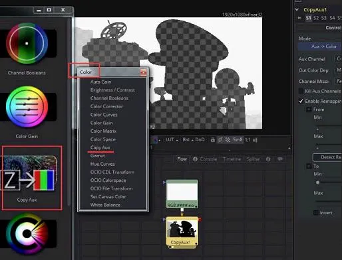This screenshot has height=260, width=342.
Task: Select the Color Gain tool icon in the left panel
Action: coord(27,107)
